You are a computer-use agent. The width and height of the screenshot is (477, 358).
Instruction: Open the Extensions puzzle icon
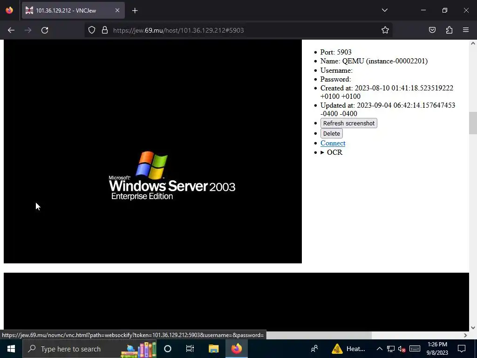(449, 30)
